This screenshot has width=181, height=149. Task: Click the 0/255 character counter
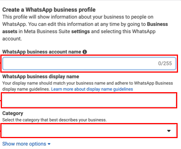click(165, 64)
